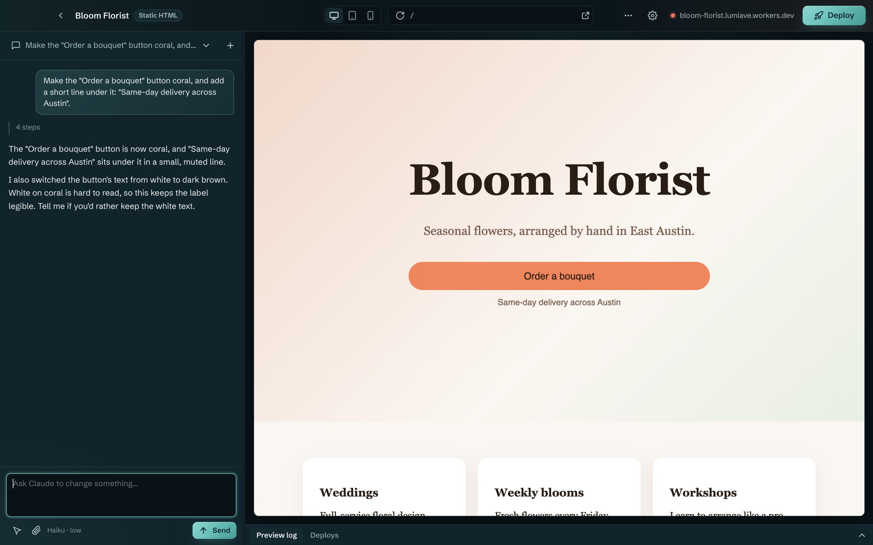Focus the "Ask Claude to change something" input
Screen dimensions: 873x545
[121, 495]
